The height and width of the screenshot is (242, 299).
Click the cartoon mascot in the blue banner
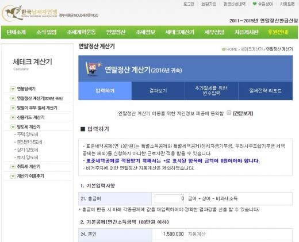tap(93, 68)
